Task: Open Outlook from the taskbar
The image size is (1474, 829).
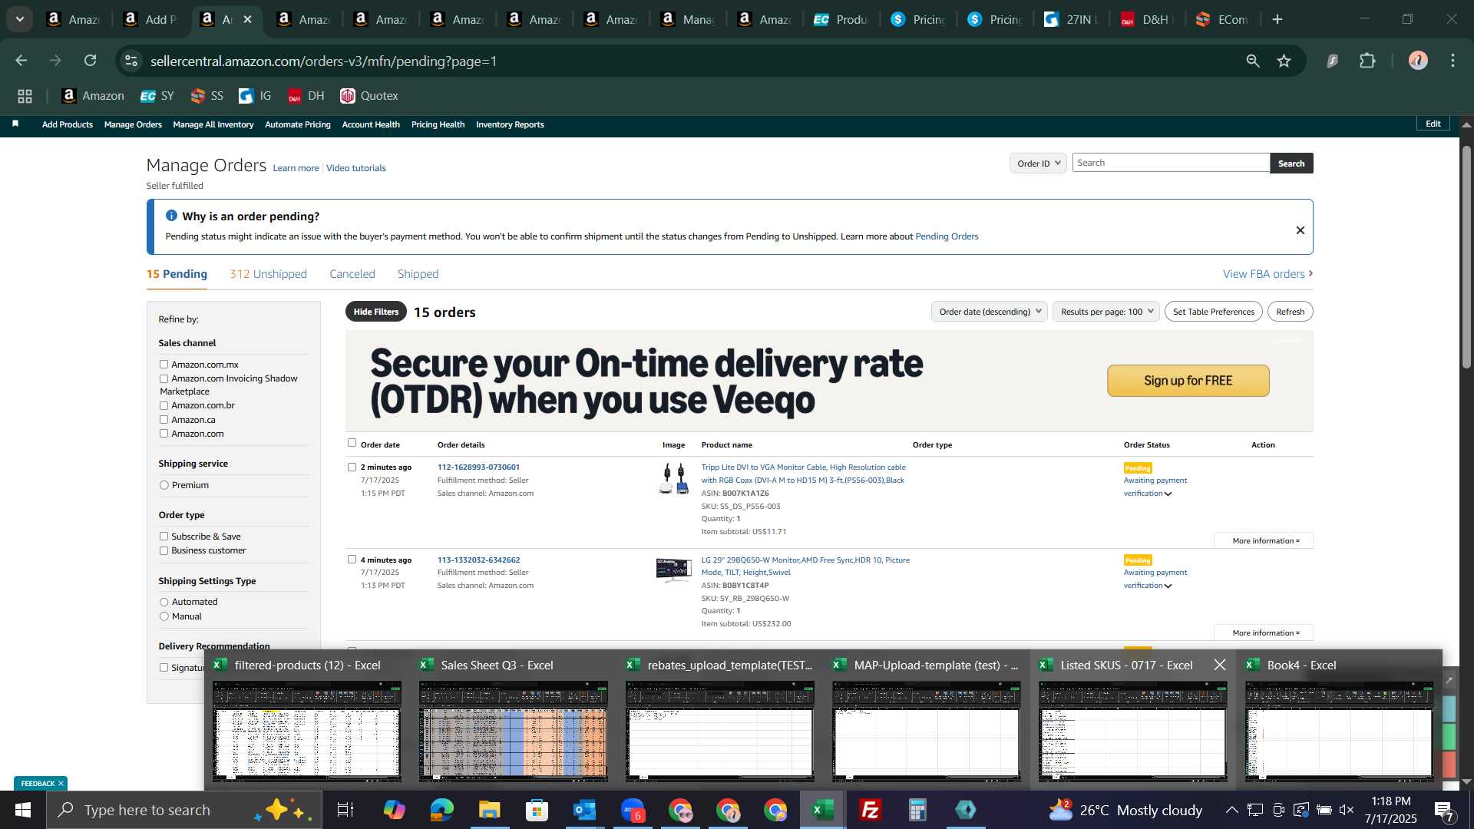Action: (x=585, y=810)
